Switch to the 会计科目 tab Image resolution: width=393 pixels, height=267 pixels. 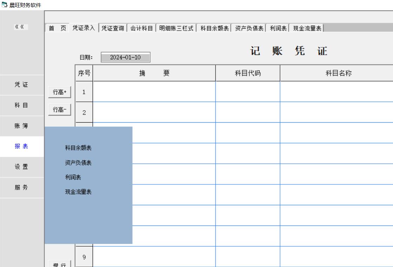click(142, 28)
